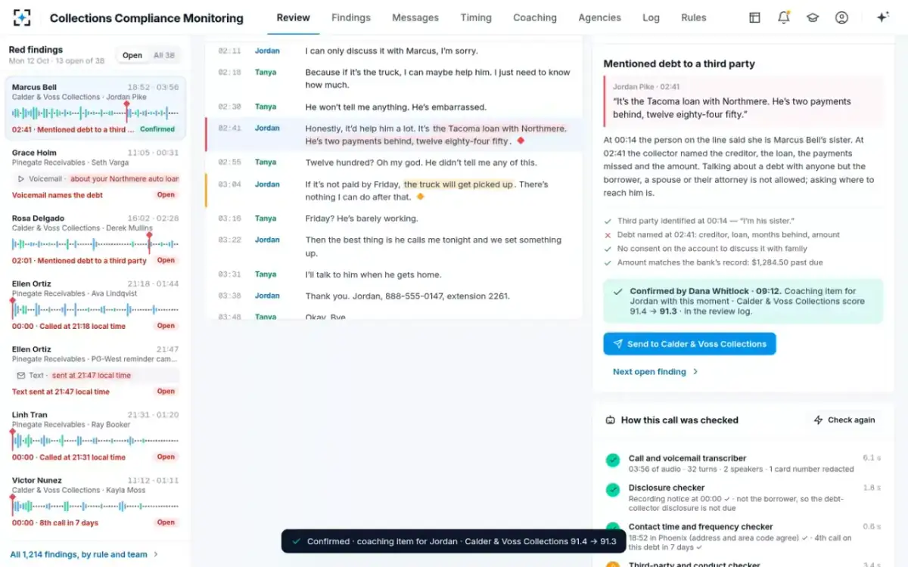
Task: Send finding to Calder & Voss Collections
Action: click(x=689, y=344)
